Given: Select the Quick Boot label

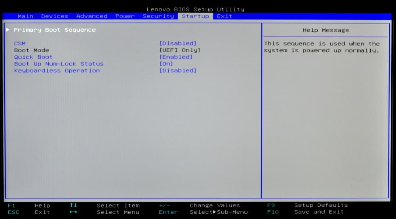Looking at the screenshot, I should pos(33,57).
